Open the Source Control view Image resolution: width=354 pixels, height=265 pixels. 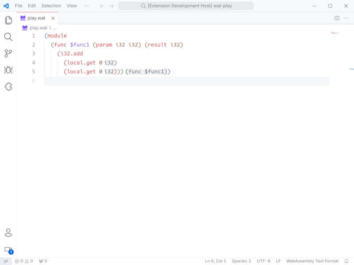pos(8,53)
